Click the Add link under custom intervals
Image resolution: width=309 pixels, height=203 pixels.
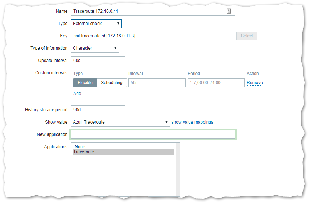77,94
